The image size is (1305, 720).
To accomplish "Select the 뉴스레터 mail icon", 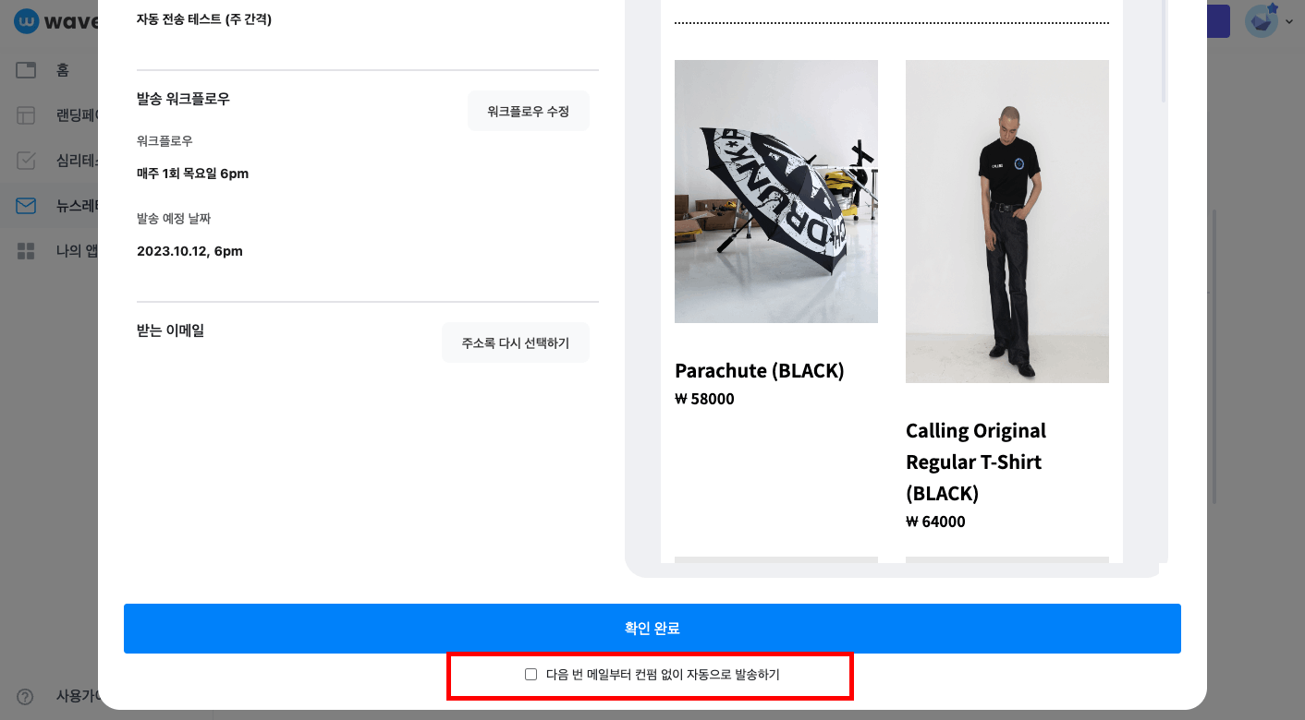I will point(25,205).
